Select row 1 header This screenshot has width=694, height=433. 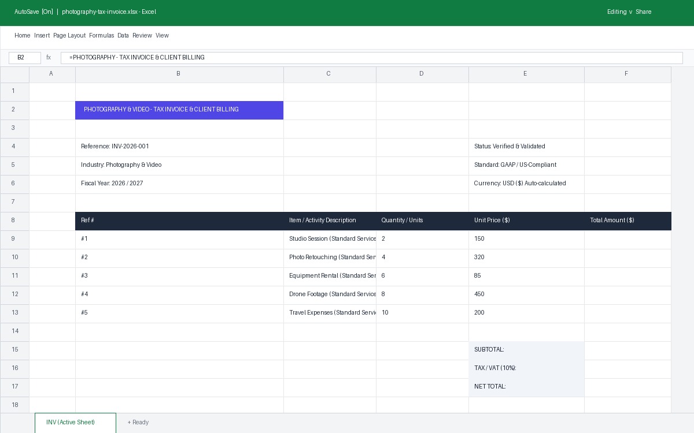coord(14,92)
